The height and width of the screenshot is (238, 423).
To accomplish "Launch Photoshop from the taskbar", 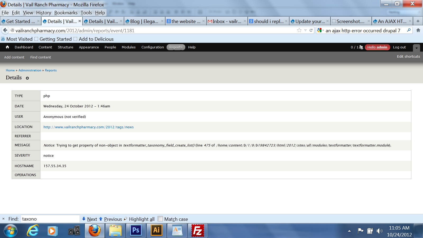I will pos(136,231).
